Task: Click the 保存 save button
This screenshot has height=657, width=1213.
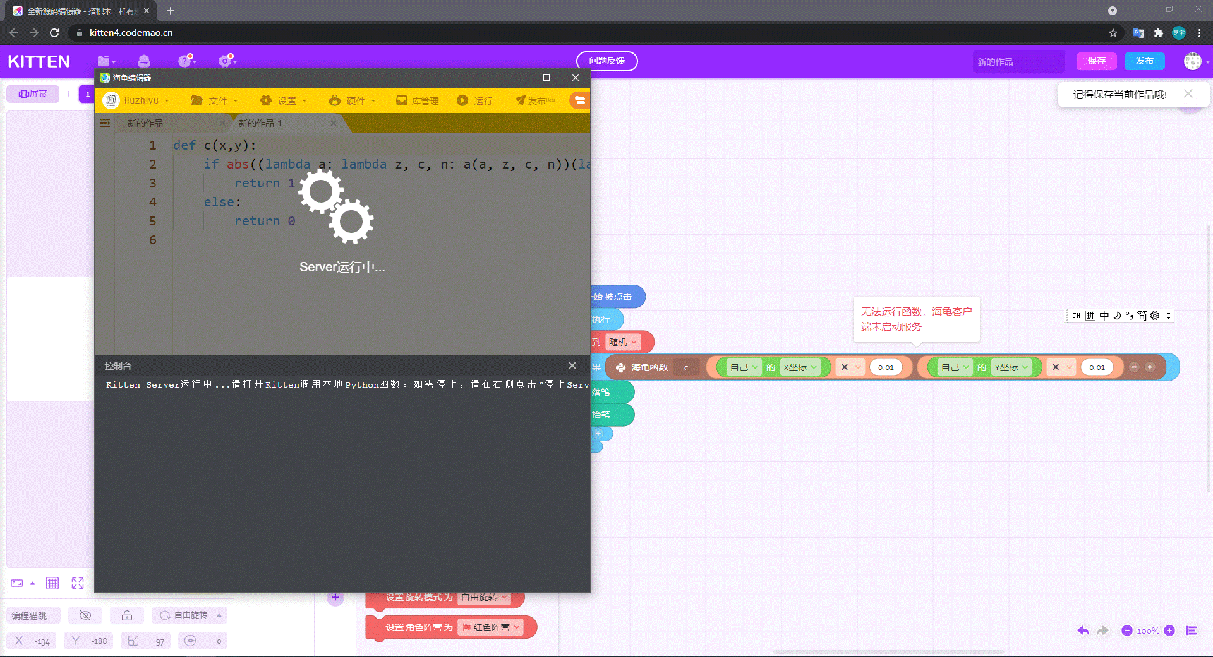Action: (x=1097, y=61)
